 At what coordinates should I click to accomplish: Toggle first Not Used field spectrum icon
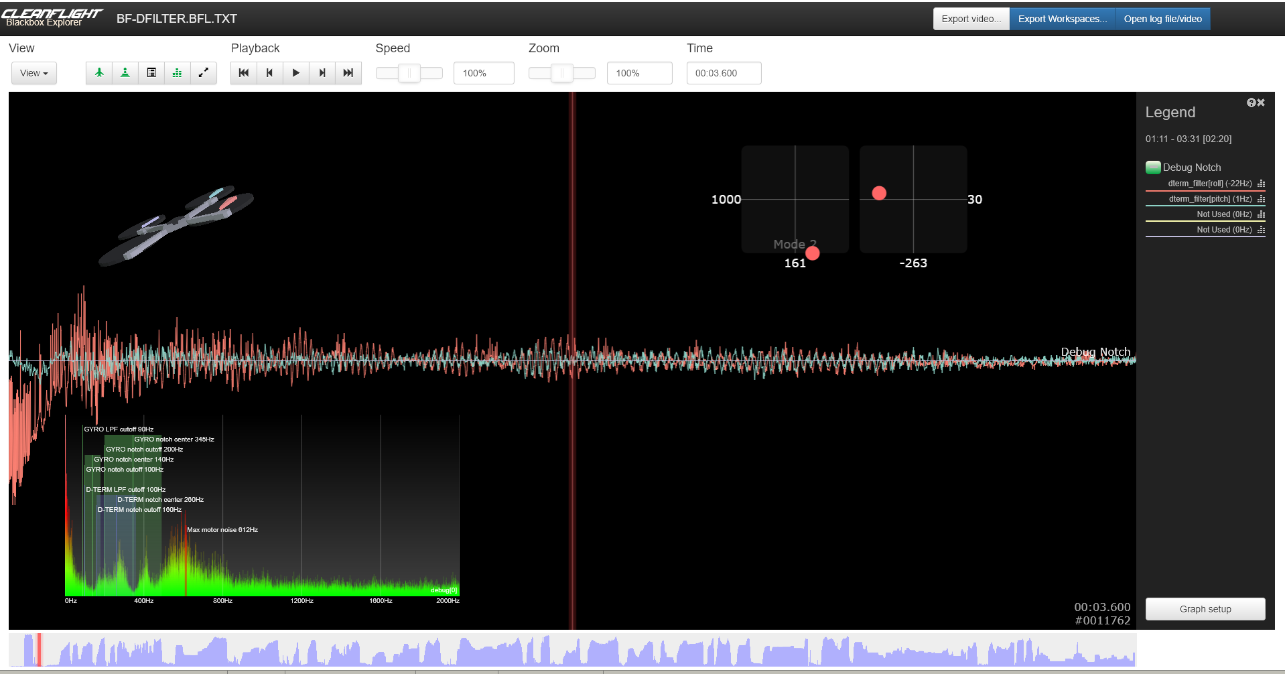1262,214
